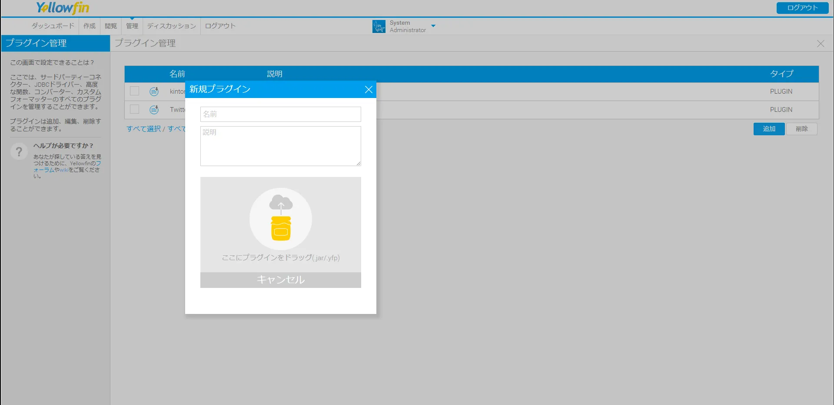
Task: Click into the 名前 input field
Action: tap(281, 114)
